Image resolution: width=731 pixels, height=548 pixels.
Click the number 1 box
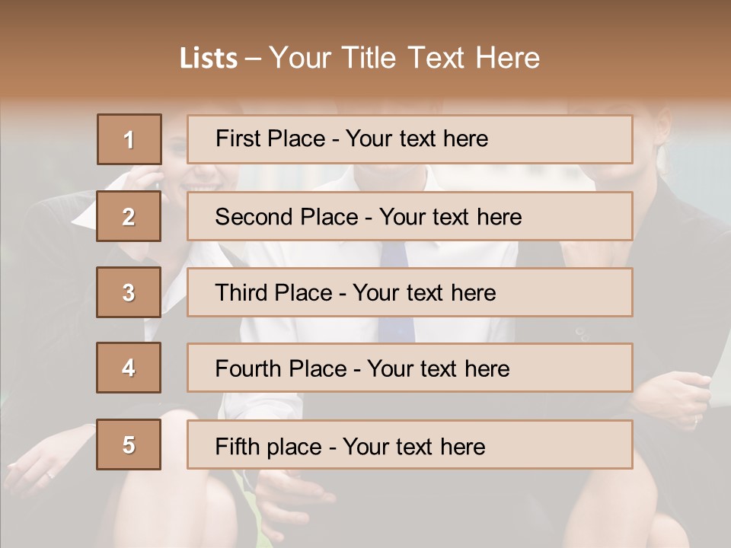click(129, 139)
